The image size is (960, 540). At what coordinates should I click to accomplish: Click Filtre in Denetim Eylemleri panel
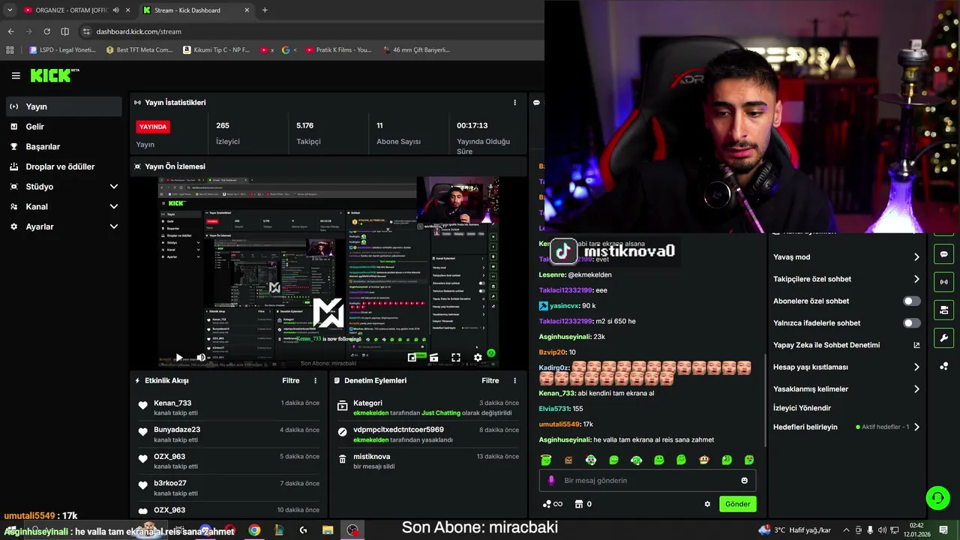[490, 381]
